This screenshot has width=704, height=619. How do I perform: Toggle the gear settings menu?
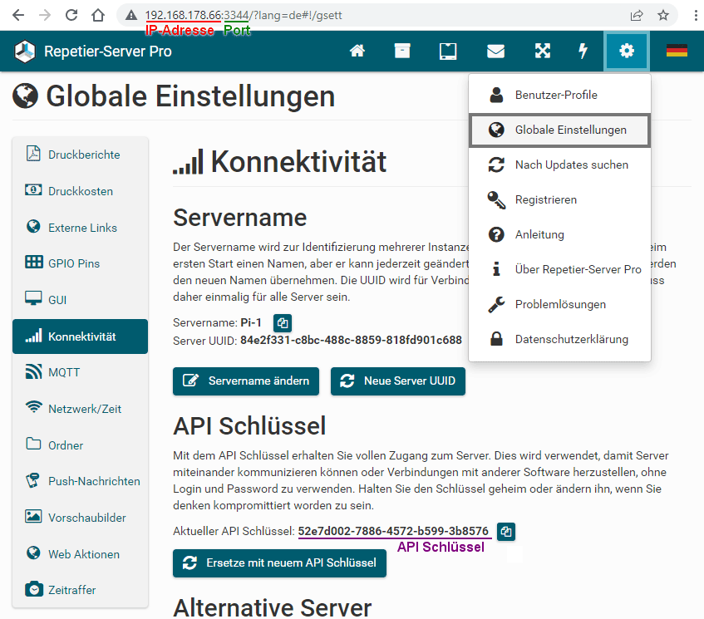(627, 52)
